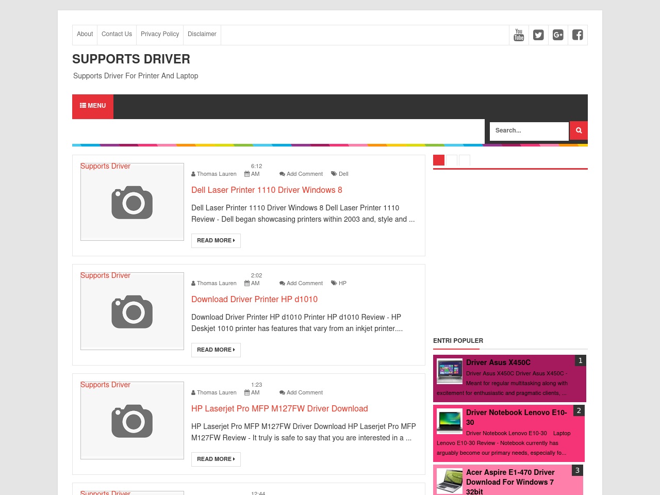Click READ MORE under the Dell Laser Printer post
660x495 pixels.
[x=216, y=241]
